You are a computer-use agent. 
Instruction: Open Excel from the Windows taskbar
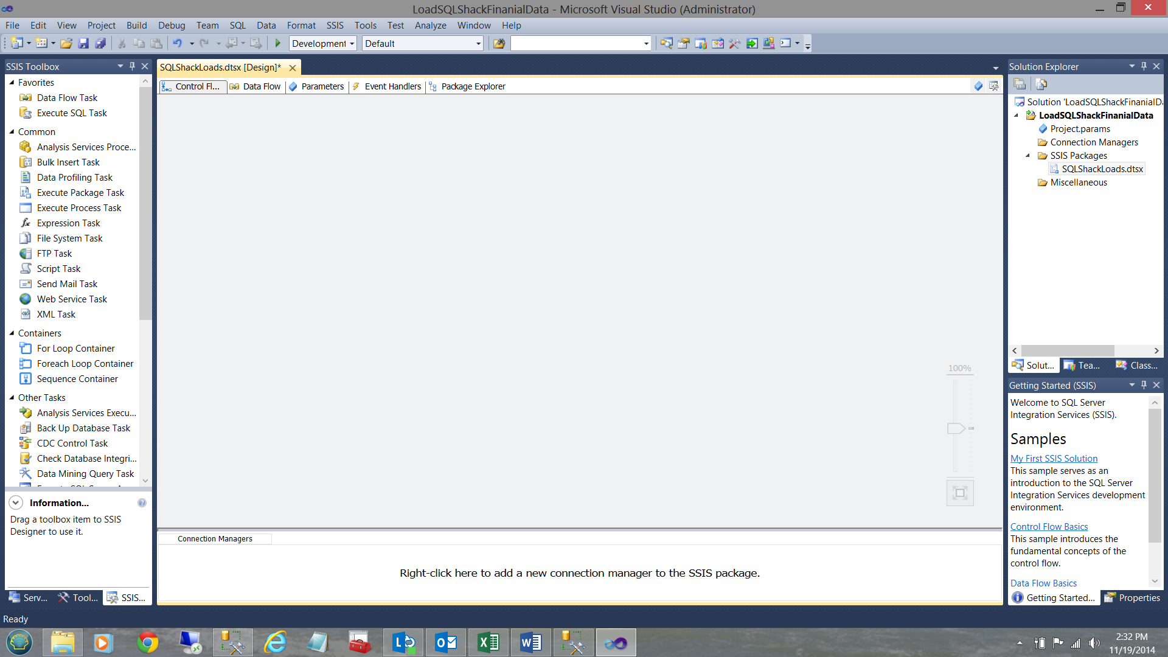[488, 642]
